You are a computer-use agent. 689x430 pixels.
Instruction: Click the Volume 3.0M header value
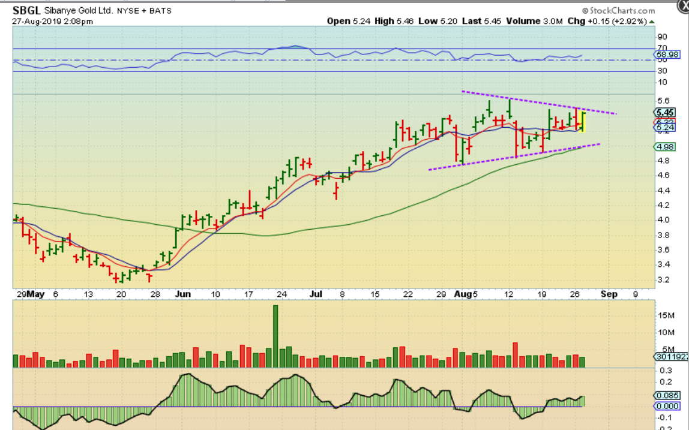(534, 21)
